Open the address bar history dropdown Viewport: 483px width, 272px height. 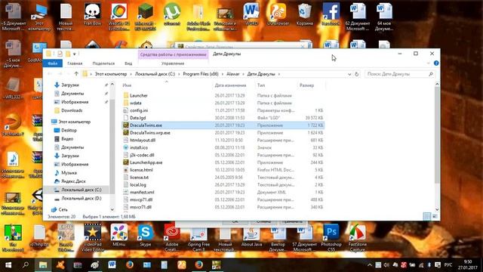pyautogui.click(x=349, y=74)
